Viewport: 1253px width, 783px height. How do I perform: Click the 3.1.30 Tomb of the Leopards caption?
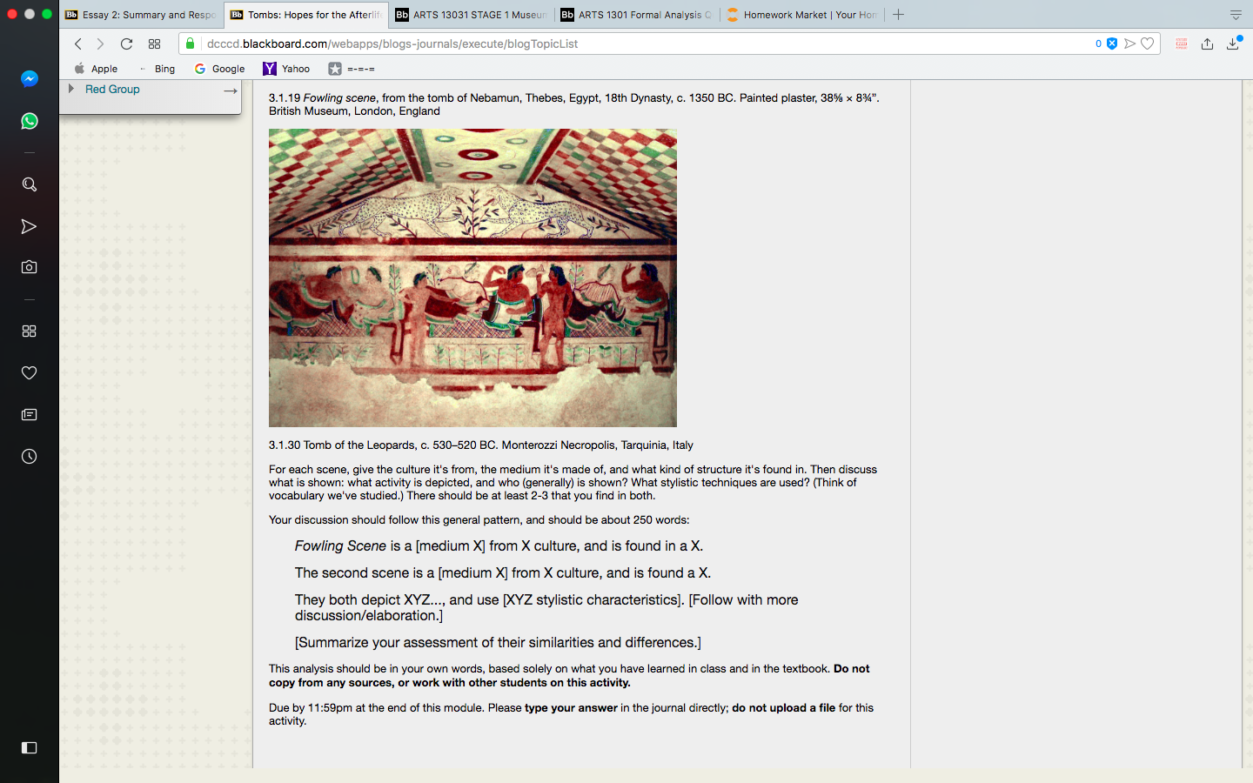coord(481,445)
